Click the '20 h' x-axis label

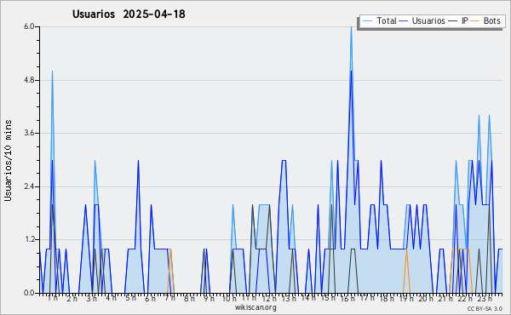tap(426, 298)
